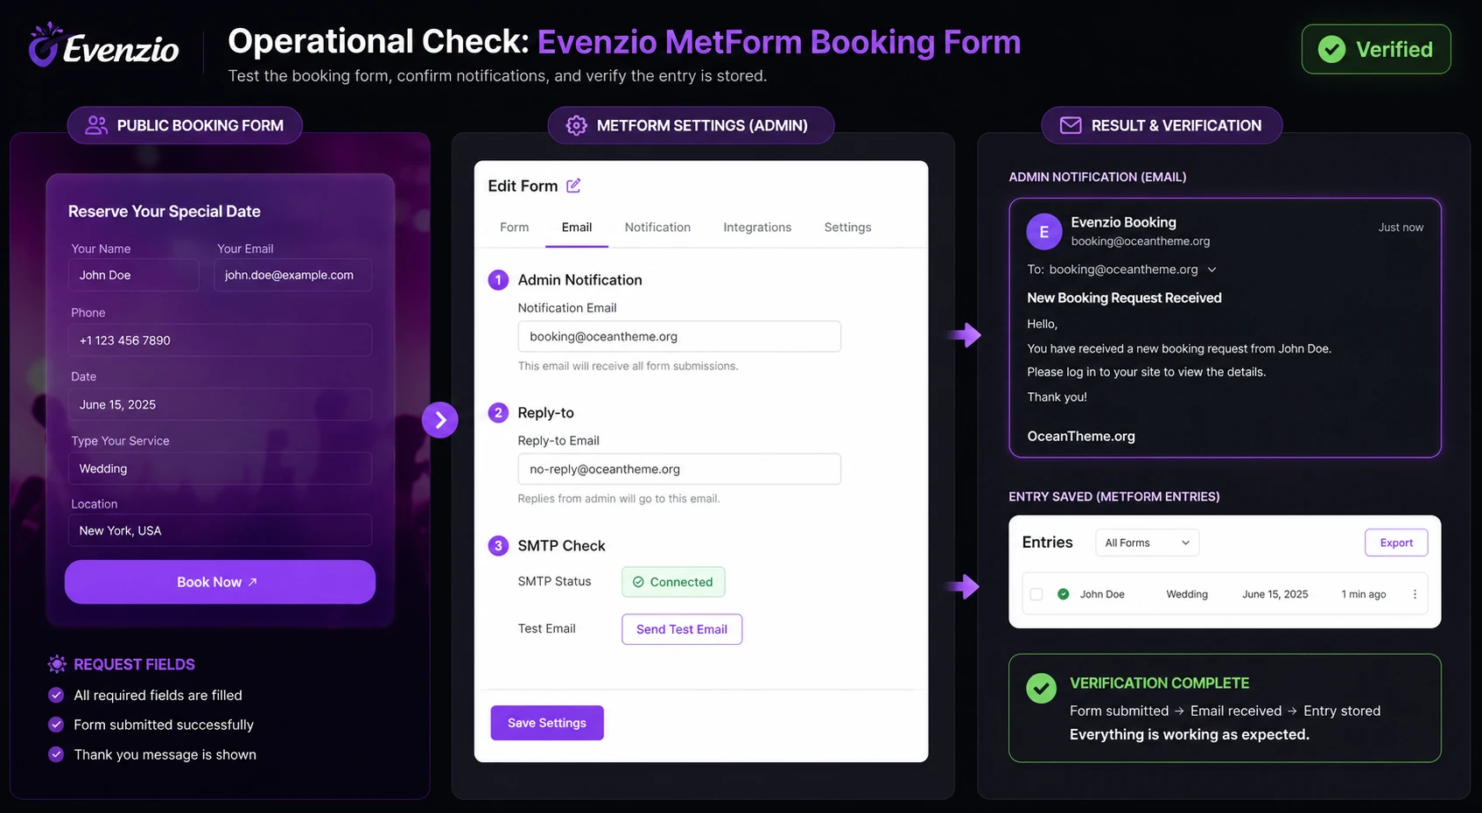Open the Settings tab in Edit Form

(847, 228)
